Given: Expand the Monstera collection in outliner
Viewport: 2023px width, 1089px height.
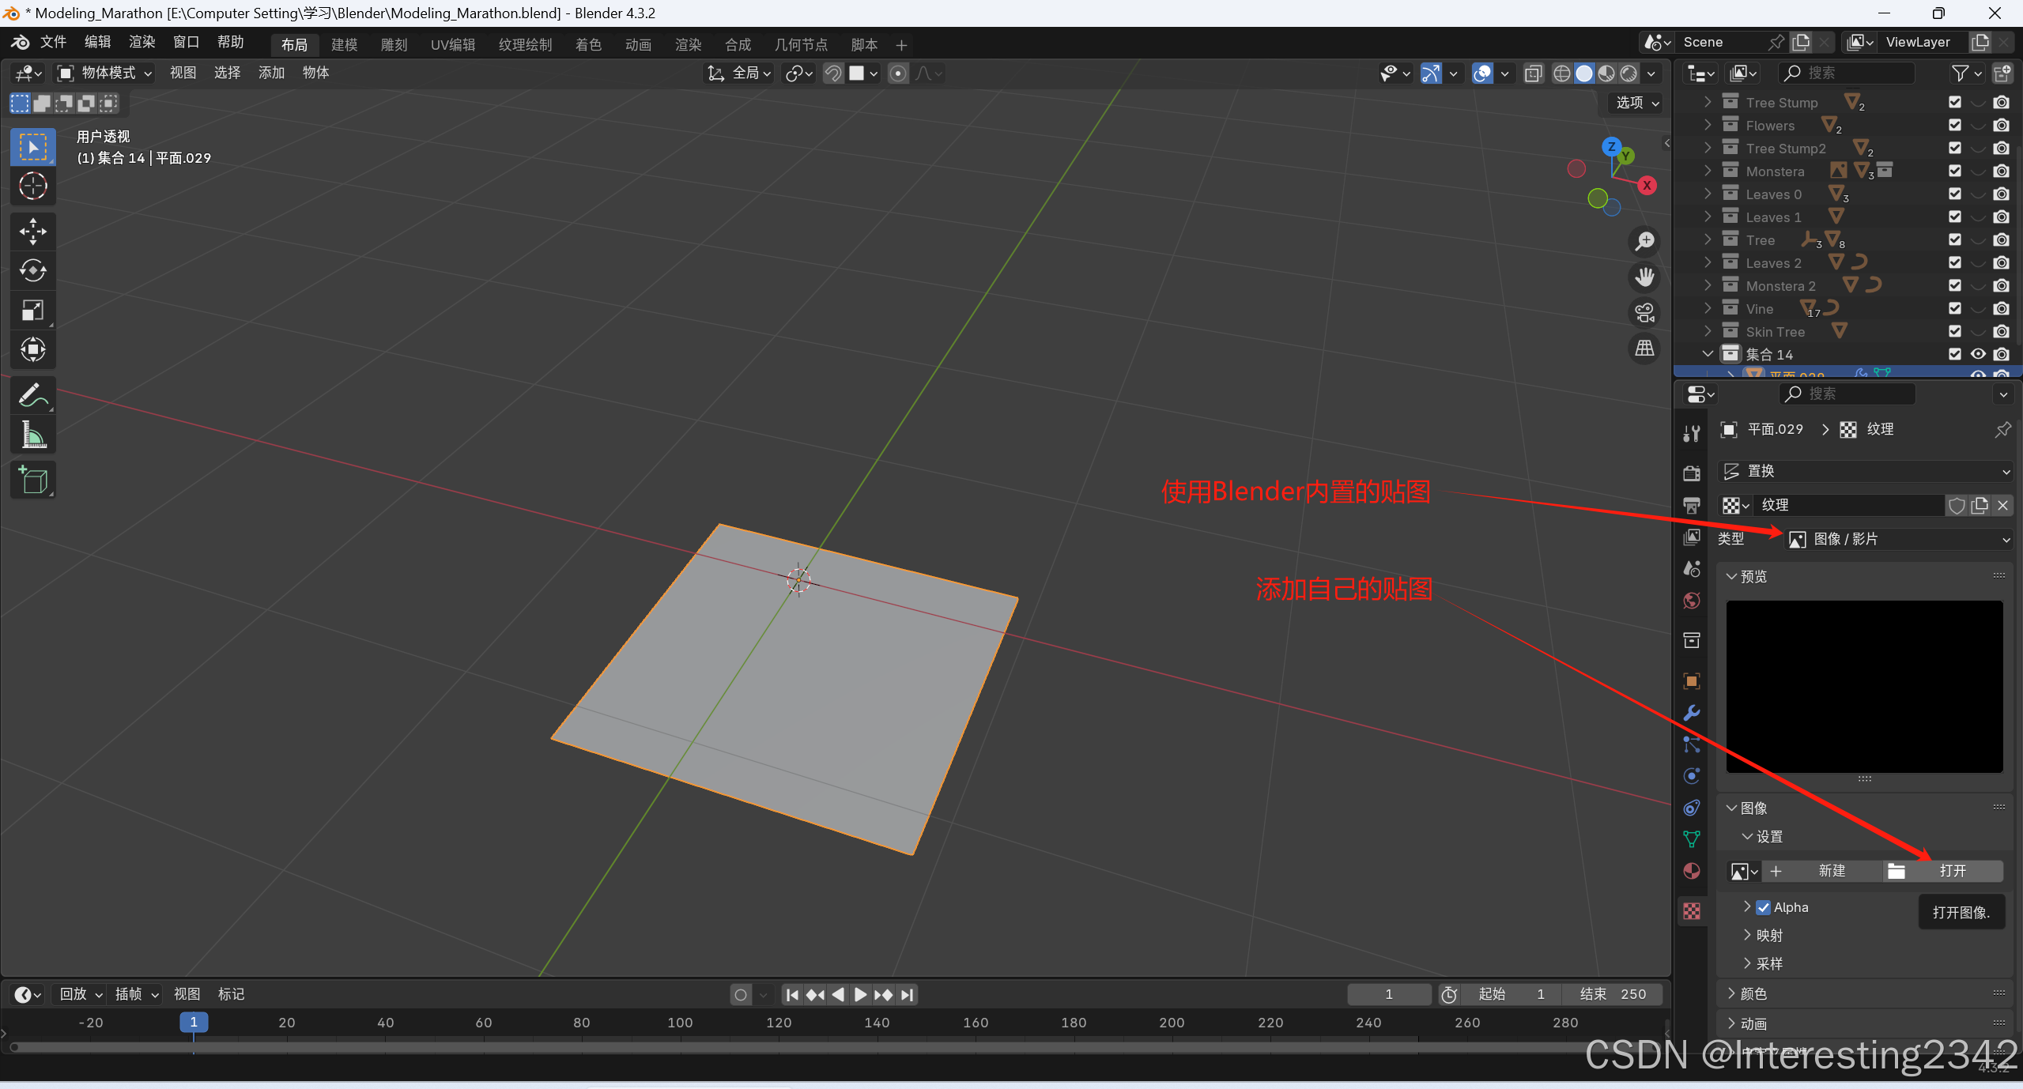Looking at the screenshot, I should coord(1708,171).
